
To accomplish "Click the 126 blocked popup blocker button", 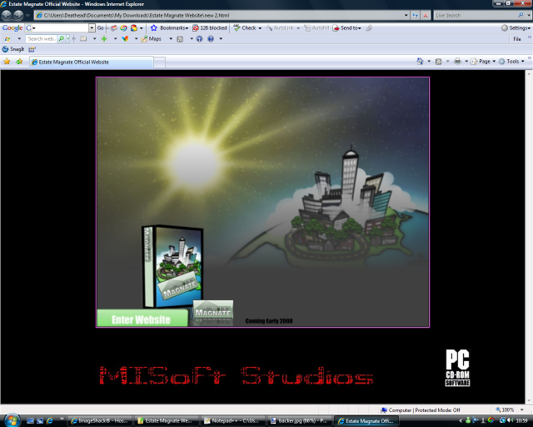I will click(209, 28).
